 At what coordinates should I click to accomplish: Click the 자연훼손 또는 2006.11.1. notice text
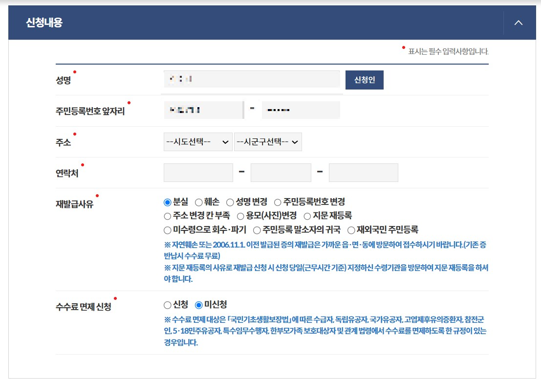pyautogui.click(x=325, y=250)
